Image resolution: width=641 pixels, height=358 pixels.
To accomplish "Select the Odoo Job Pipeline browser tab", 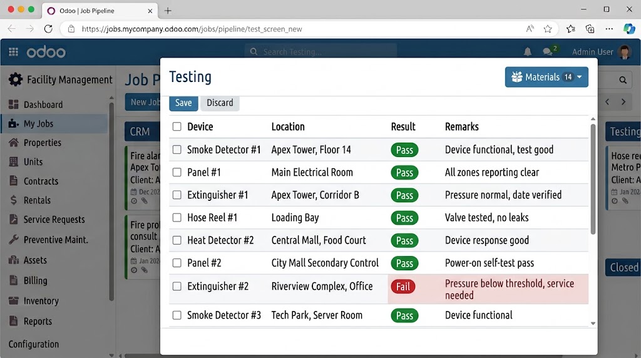I will 100,11.
